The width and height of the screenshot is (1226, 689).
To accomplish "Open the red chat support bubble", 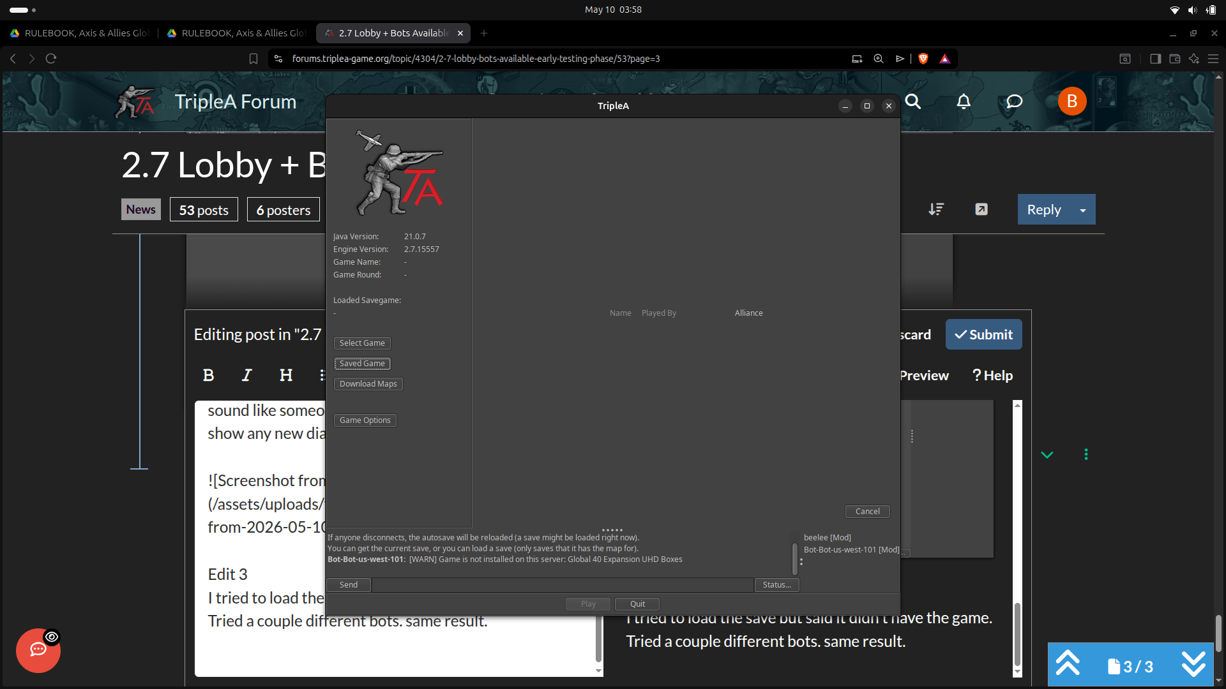I will click(38, 651).
